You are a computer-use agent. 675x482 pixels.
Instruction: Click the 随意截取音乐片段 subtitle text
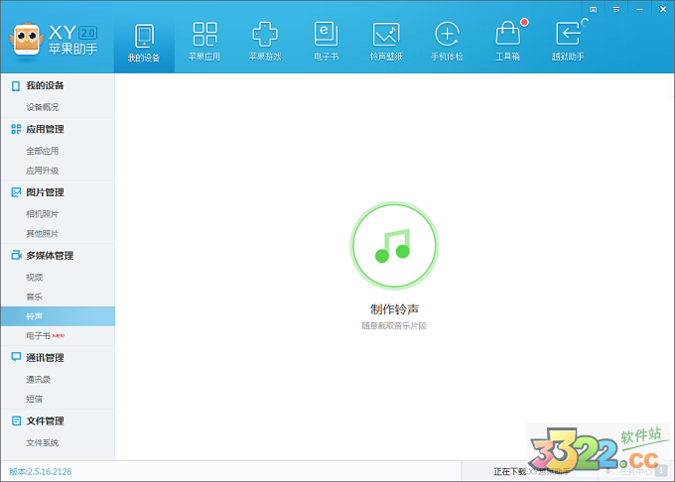click(x=394, y=326)
